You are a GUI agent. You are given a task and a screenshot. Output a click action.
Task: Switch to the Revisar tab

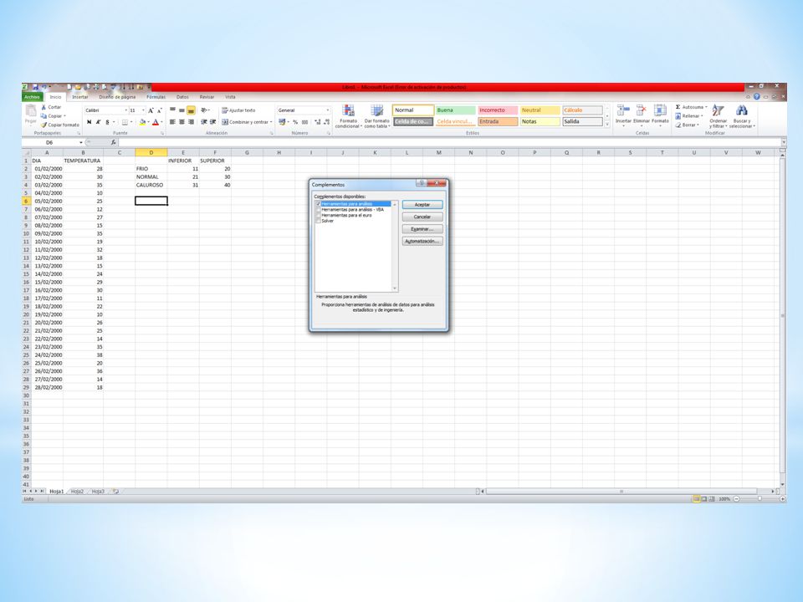pos(207,97)
